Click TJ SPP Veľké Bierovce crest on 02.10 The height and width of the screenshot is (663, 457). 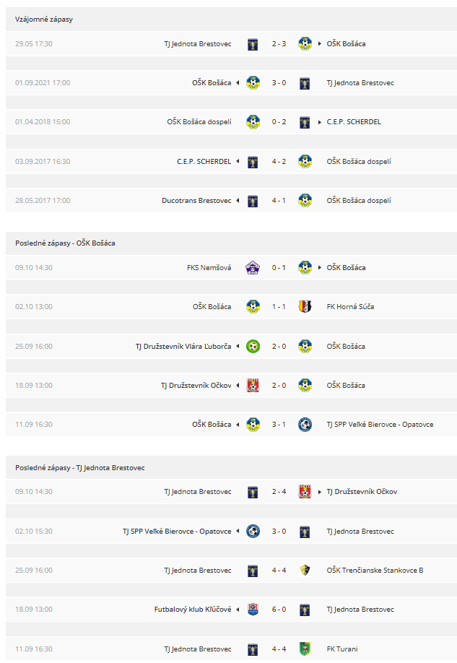click(x=253, y=531)
